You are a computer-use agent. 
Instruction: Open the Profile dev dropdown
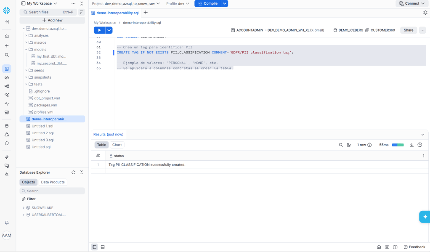point(178,3)
